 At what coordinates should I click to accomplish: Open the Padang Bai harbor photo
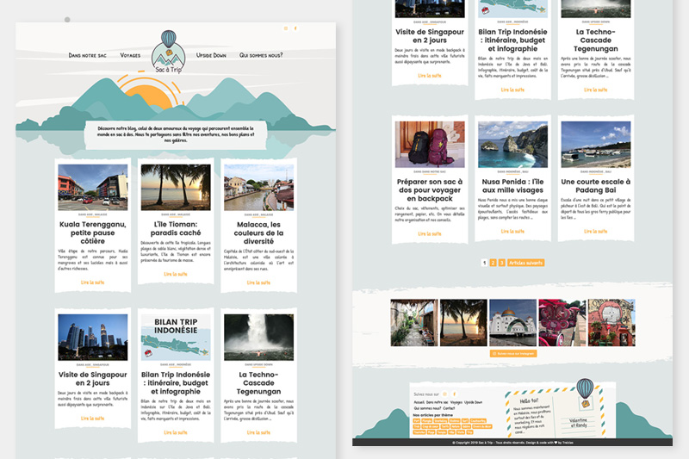(x=596, y=145)
